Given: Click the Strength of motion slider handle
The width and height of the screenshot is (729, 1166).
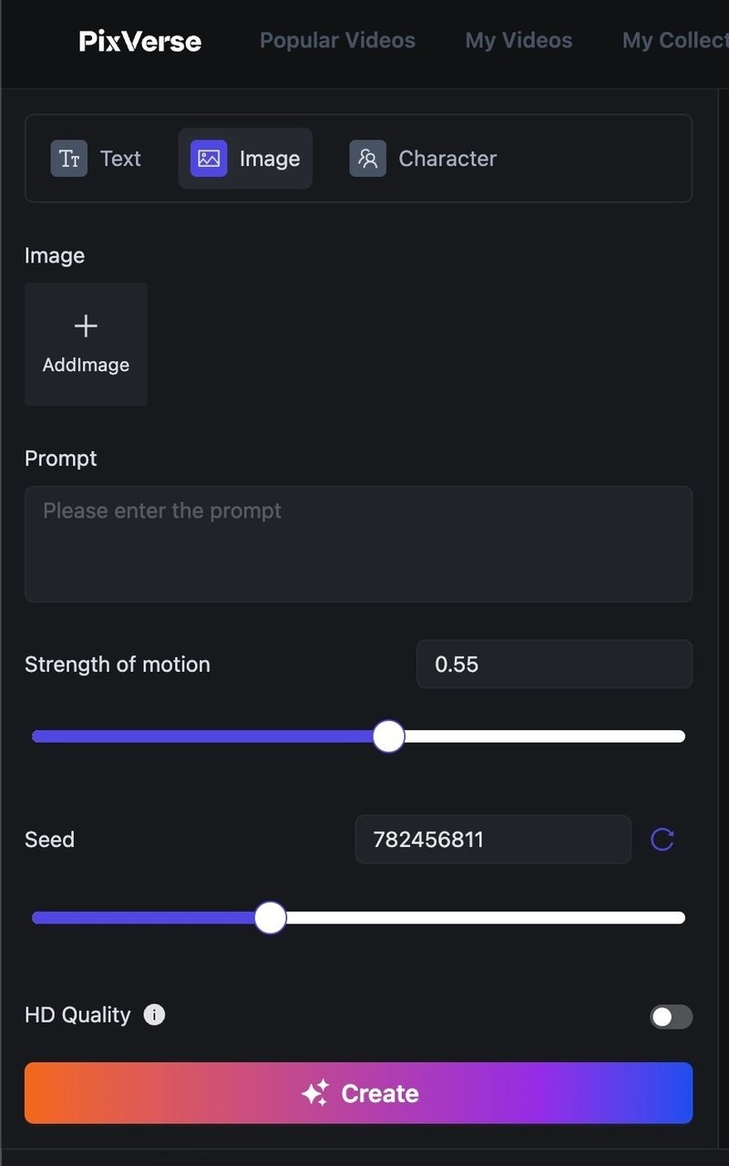Looking at the screenshot, I should point(389,737).
